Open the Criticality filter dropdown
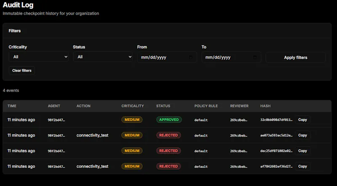This screenshot has height=186, width=337. tap(38, 57)
